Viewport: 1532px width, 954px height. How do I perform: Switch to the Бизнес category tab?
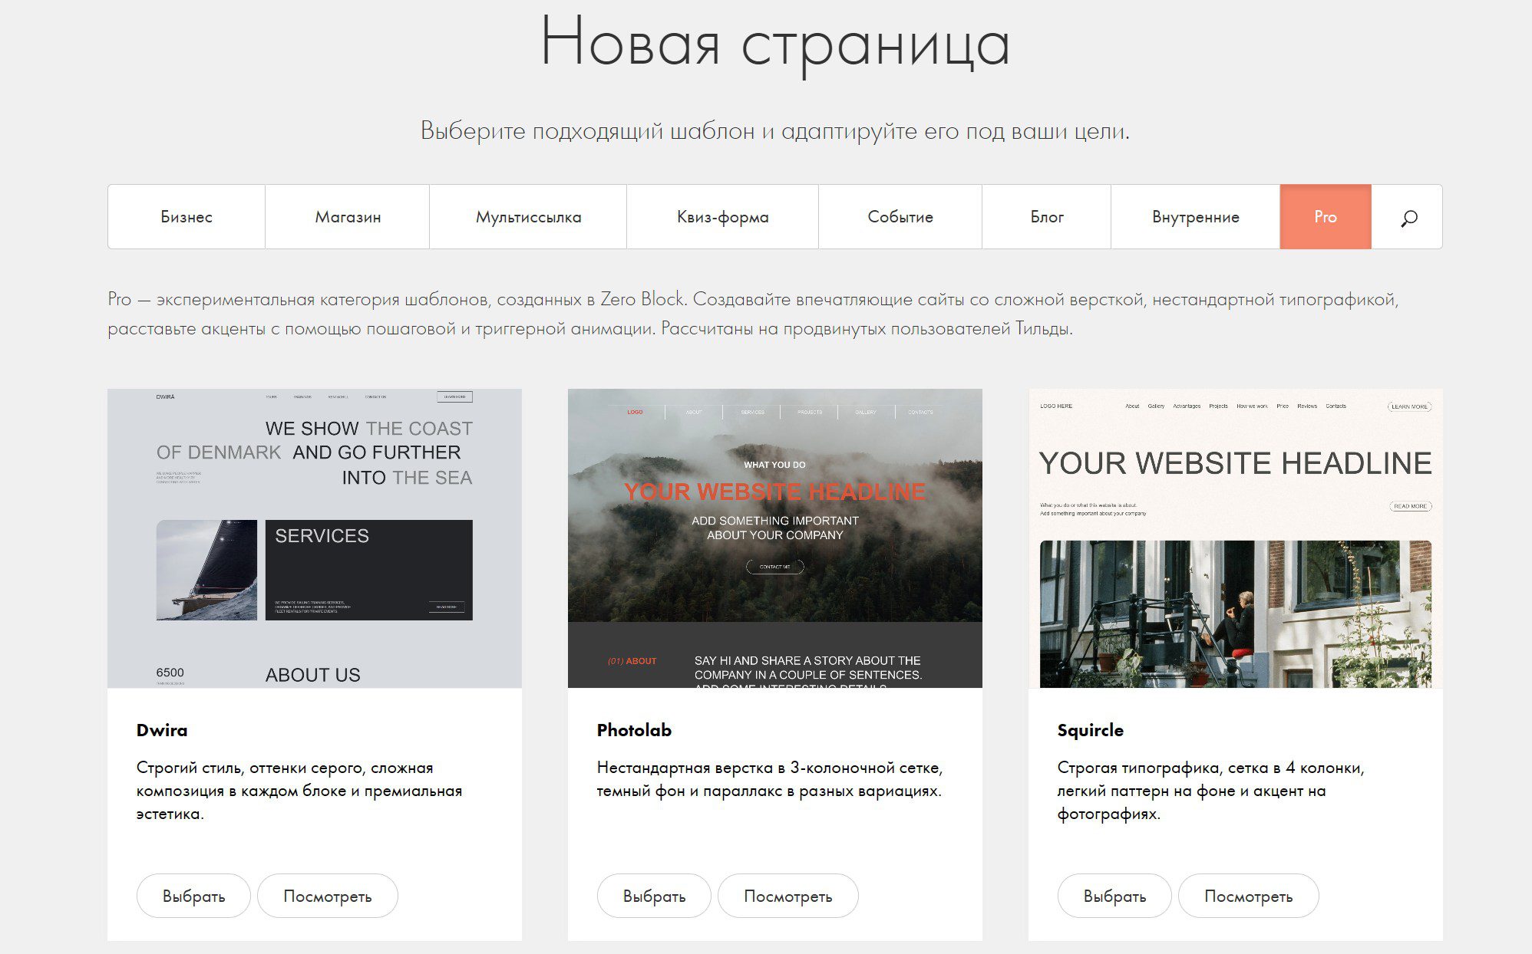(x=187, y=217)
